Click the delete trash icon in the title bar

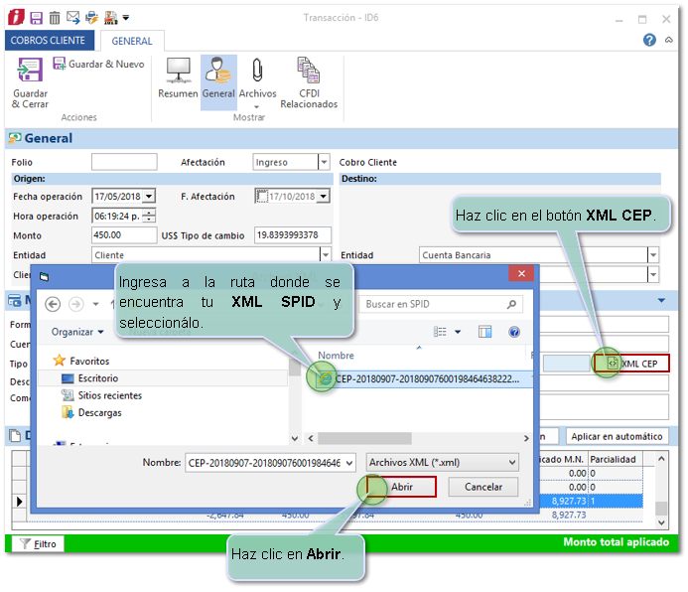tap(55, 18)
